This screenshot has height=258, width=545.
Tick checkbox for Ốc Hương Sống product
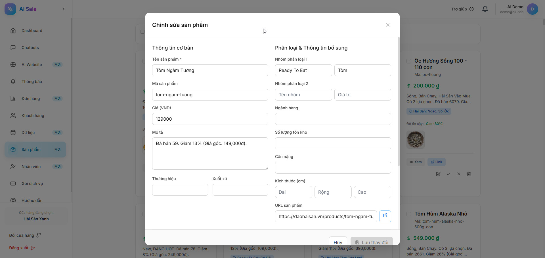point(409,61)
